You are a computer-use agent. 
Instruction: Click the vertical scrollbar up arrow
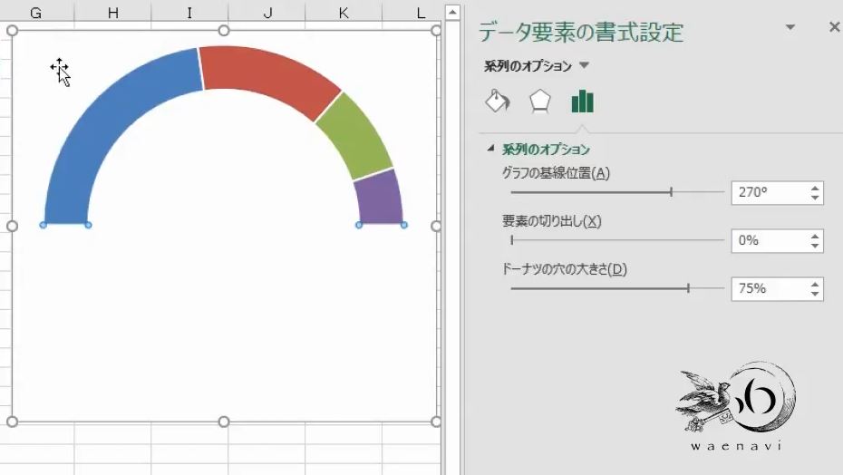pos(452,12)
